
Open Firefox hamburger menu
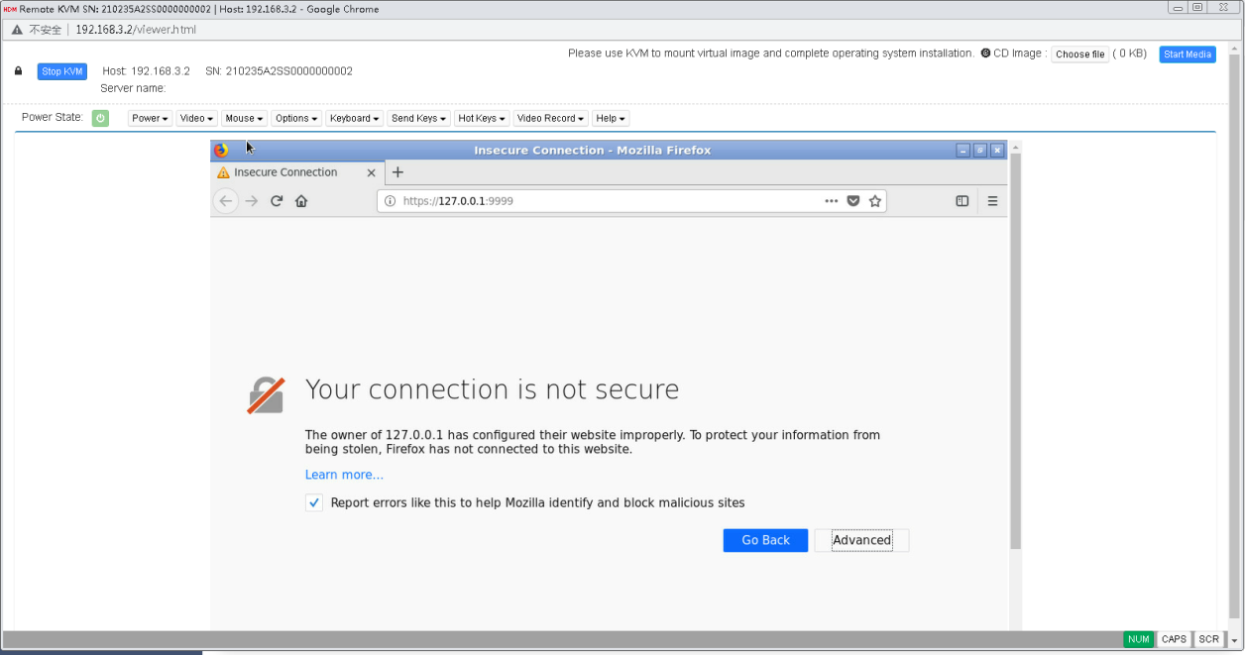click(992, 201)
